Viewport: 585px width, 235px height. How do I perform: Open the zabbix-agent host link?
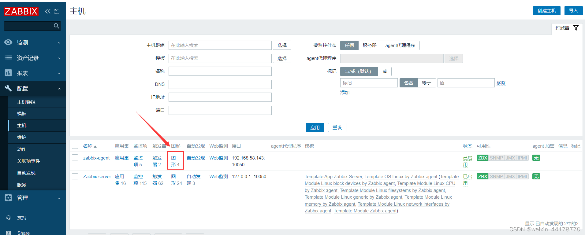point(96,158)
